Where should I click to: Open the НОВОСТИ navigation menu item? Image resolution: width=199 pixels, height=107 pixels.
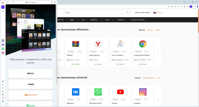(121, 20)
